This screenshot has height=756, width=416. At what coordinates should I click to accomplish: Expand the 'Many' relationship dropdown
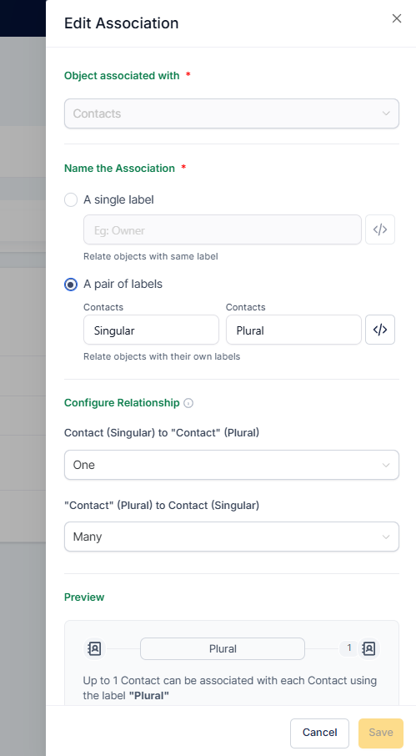(x=232, y=537)
